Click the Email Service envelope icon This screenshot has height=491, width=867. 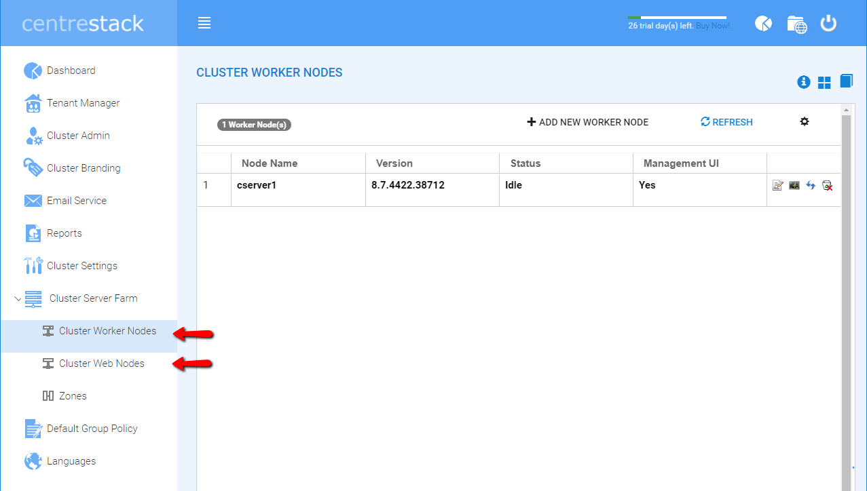(33, 201)
